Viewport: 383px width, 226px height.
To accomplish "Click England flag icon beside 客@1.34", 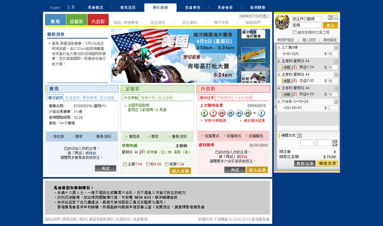I will click(294, 67).
